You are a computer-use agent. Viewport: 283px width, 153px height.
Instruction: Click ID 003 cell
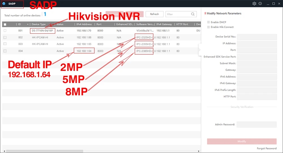(20, 44)
